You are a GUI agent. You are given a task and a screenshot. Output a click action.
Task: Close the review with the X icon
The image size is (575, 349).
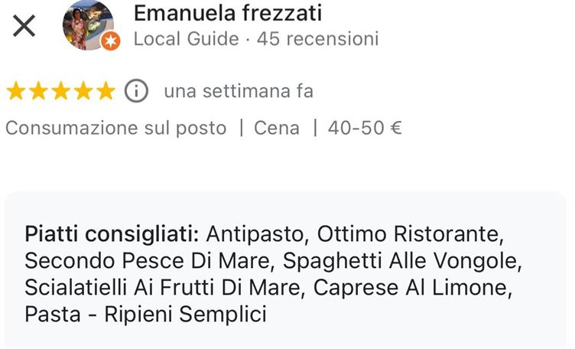[24, 26]
